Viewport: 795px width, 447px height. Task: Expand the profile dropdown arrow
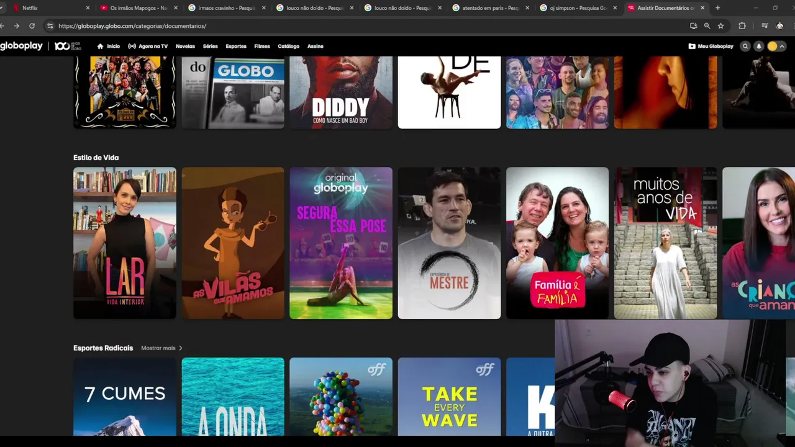click(781, 46)
